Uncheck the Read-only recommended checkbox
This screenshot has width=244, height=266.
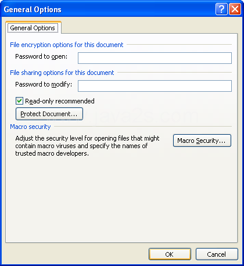pyautogui.click(x=19, y=101)
